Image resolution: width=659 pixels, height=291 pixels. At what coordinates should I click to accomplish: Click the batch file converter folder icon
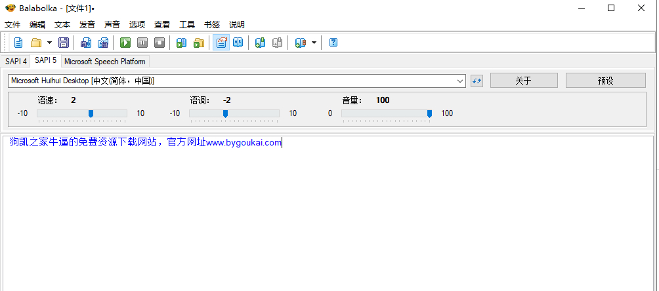(198, 43)
